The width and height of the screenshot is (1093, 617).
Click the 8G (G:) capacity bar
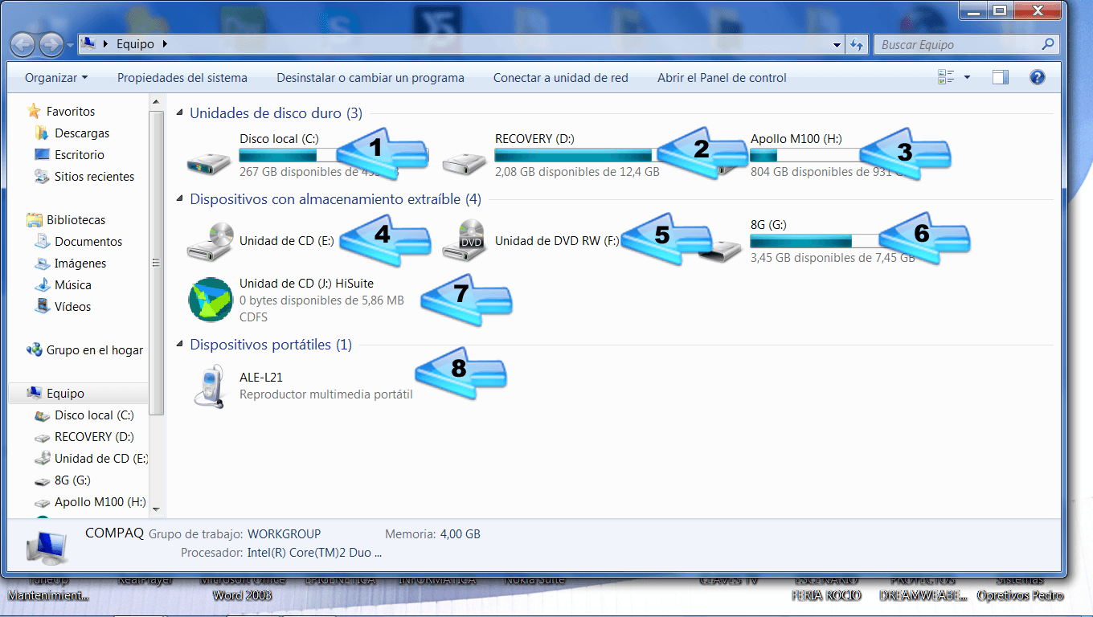(x=813, y=240)
